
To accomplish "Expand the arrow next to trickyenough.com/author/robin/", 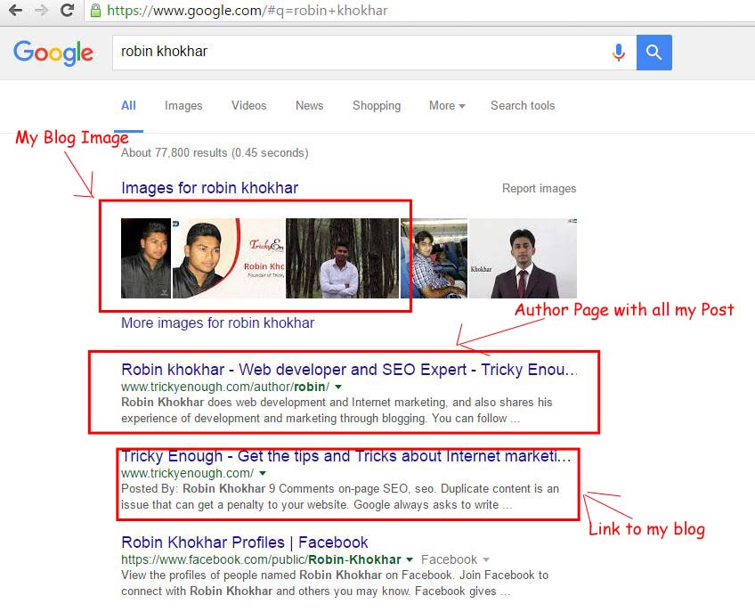I will click(338, 387).
